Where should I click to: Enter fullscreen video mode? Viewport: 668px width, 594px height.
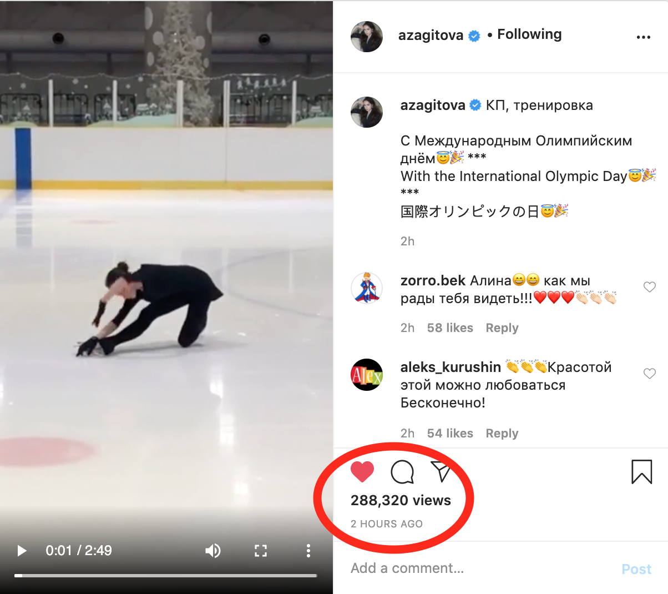(x=261, y=551)
